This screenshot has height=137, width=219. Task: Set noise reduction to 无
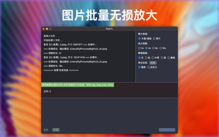click(x=140, y=58)
